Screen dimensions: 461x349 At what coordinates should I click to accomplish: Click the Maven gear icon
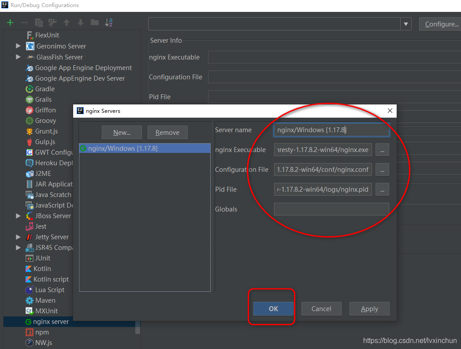[x=30, y=301]
